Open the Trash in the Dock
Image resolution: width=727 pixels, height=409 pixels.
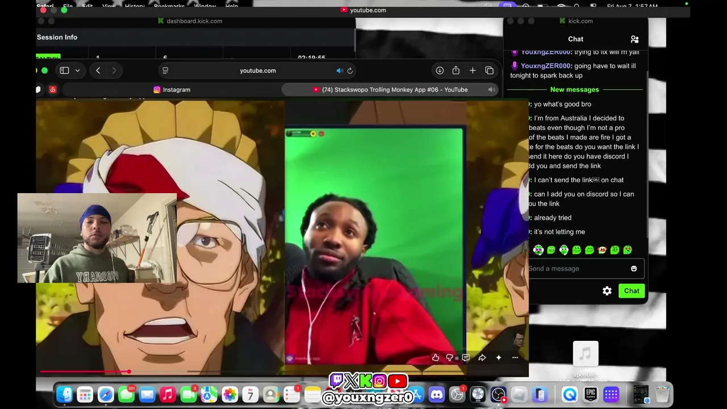[662, 394]
